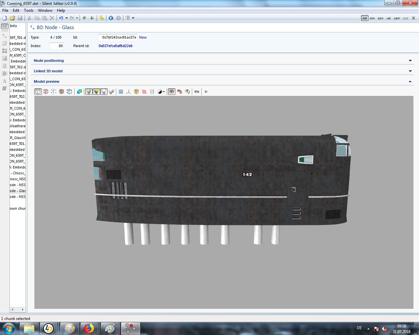Screen dimensions: 419x335
Task: Show the XYZ axes gizmo
Action: click(128, 92)
